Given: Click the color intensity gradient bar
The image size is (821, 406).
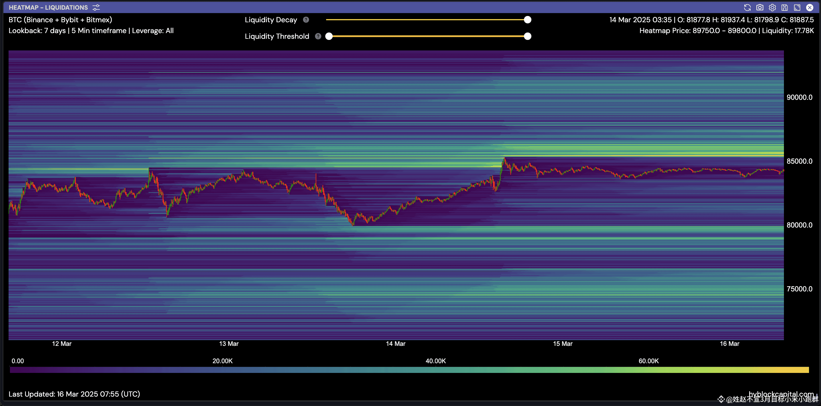Looking at the screenshot, I should point(410,370).
